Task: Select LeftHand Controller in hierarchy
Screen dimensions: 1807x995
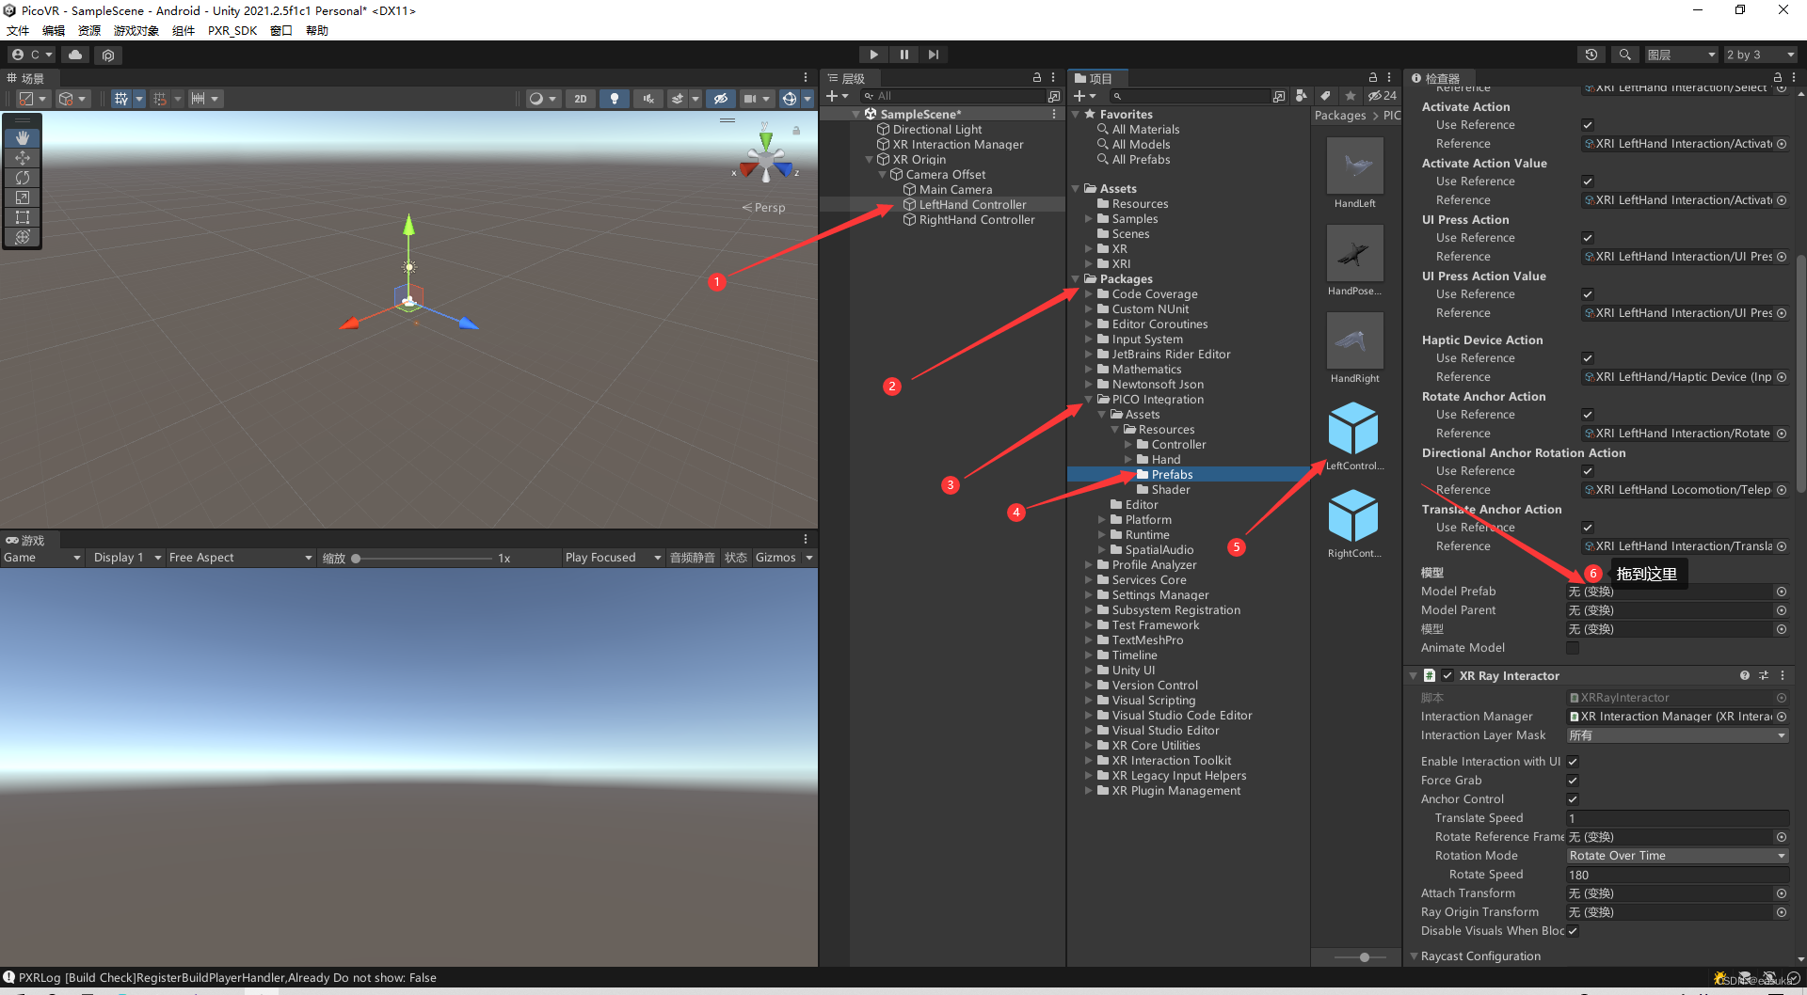Action: click(x=972, y=204)
